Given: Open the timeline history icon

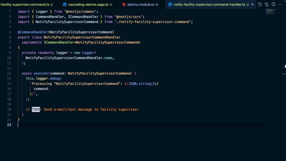Looking at the screenshot, I should (260, 4).
